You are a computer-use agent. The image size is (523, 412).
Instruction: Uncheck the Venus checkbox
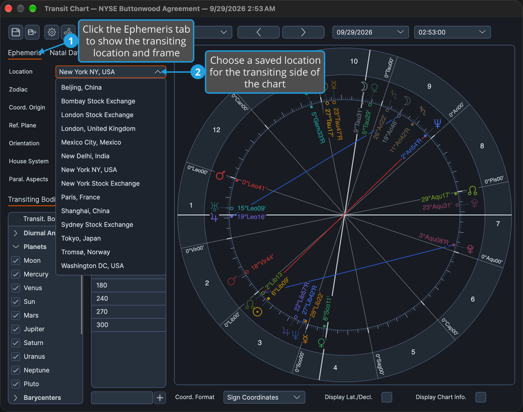click(x=16, y=288)
